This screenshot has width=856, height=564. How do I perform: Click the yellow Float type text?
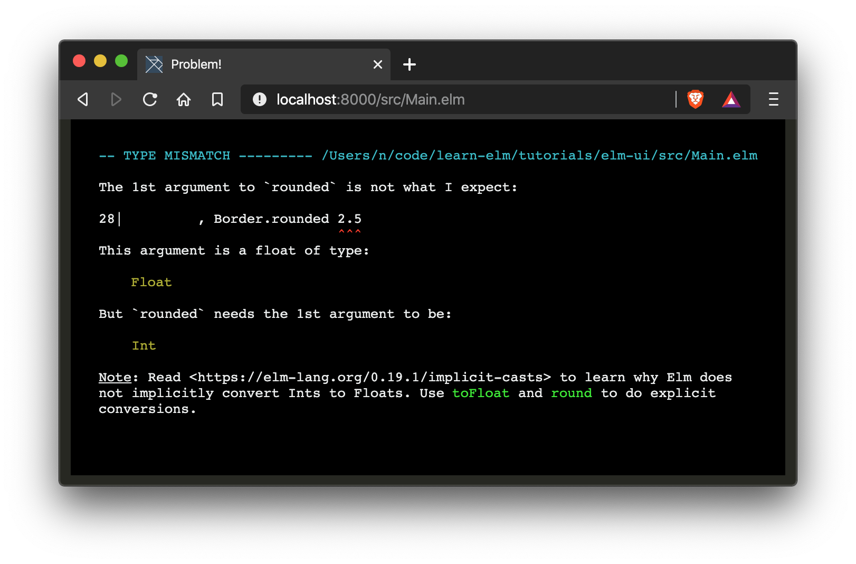tap(151, 283)
